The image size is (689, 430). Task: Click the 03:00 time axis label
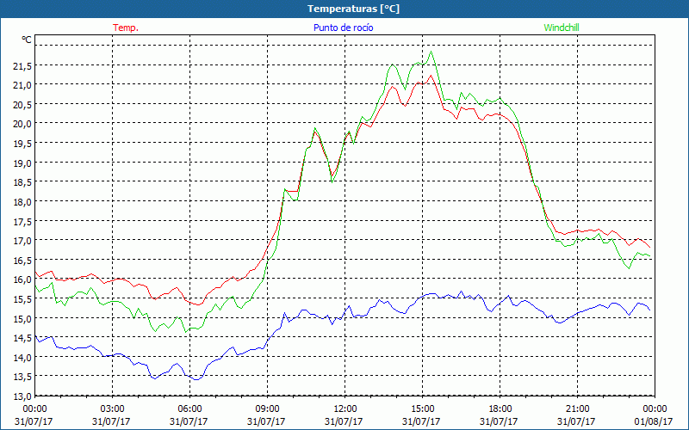tap(112, 409)
